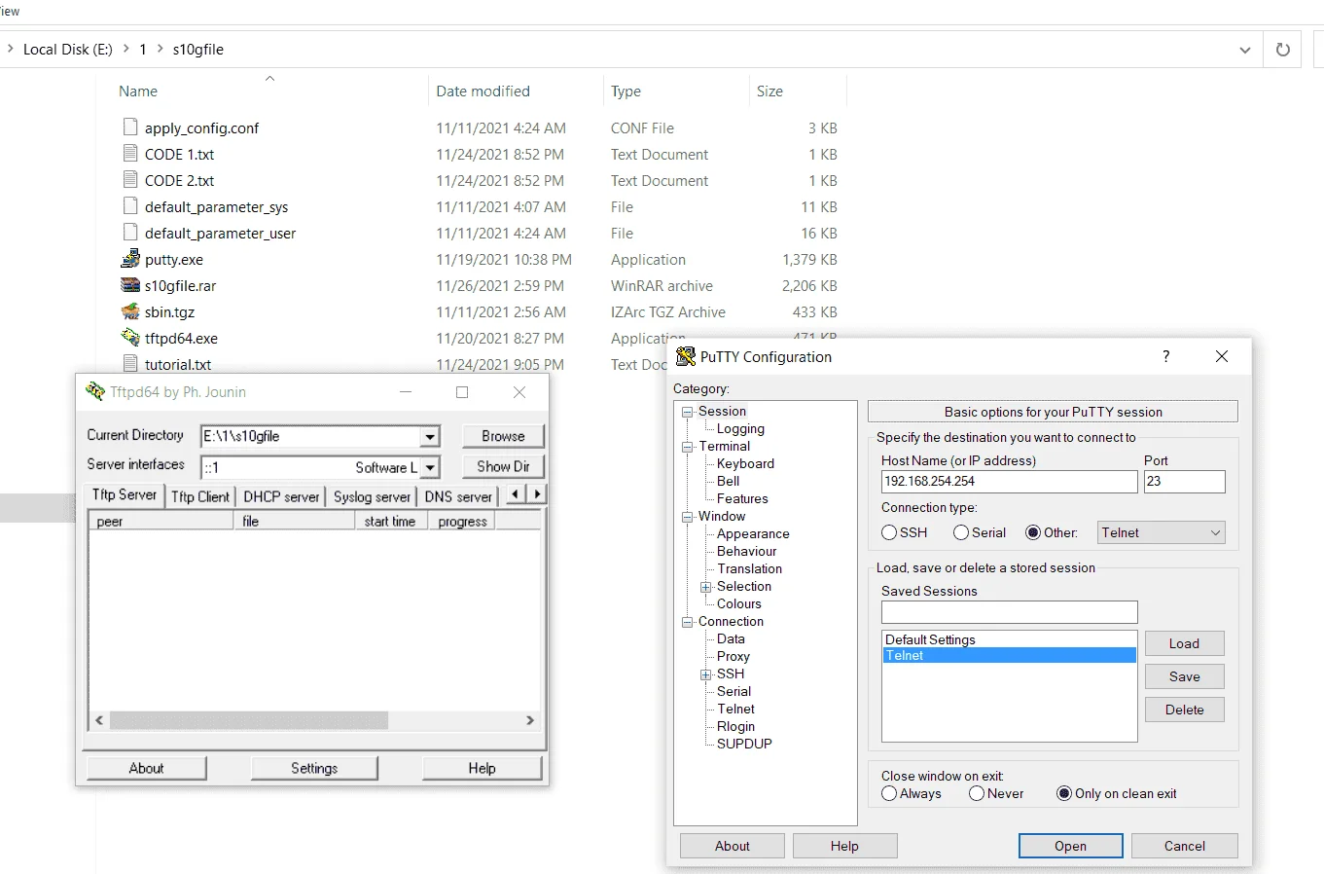Save the current PuTTY session
Screen dimensions: 1324x874
pyautogui.click(x=1184, y=676)
